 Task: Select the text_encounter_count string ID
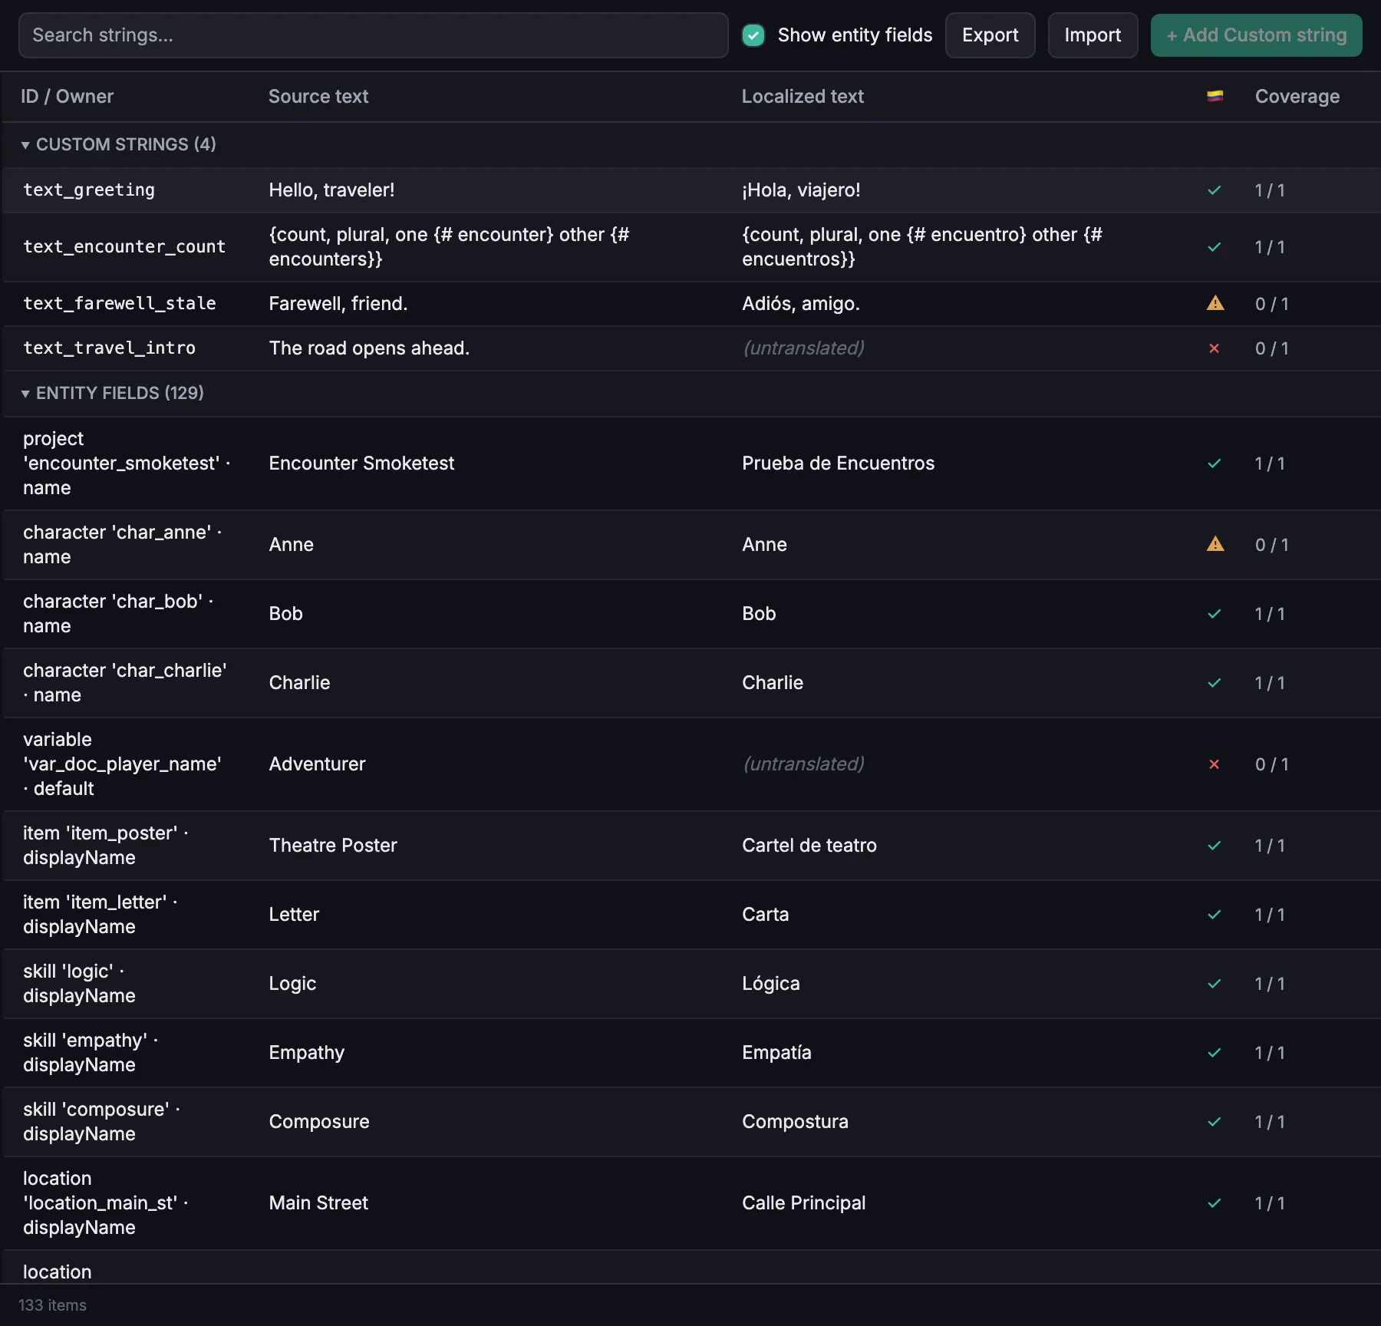(124, 247)
